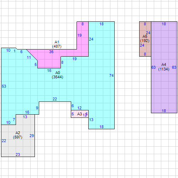178x178 pixels.
Task: Select the A0 (3544) area label
Action: tap(57, 75)
